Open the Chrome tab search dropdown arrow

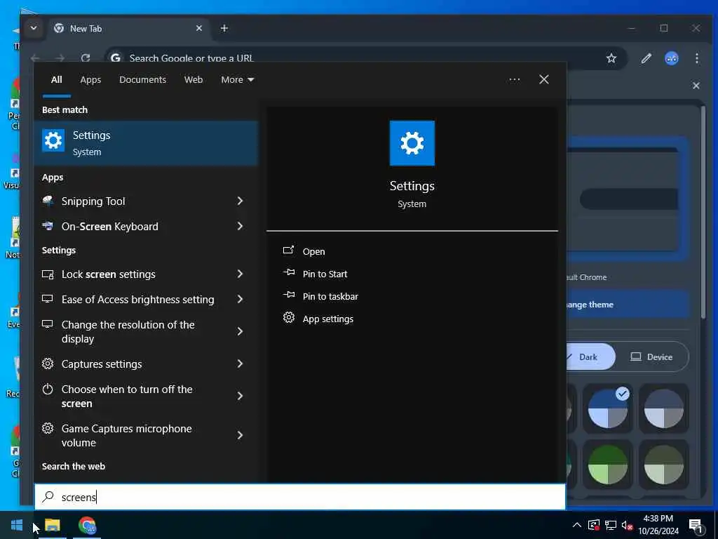[34, 28]
